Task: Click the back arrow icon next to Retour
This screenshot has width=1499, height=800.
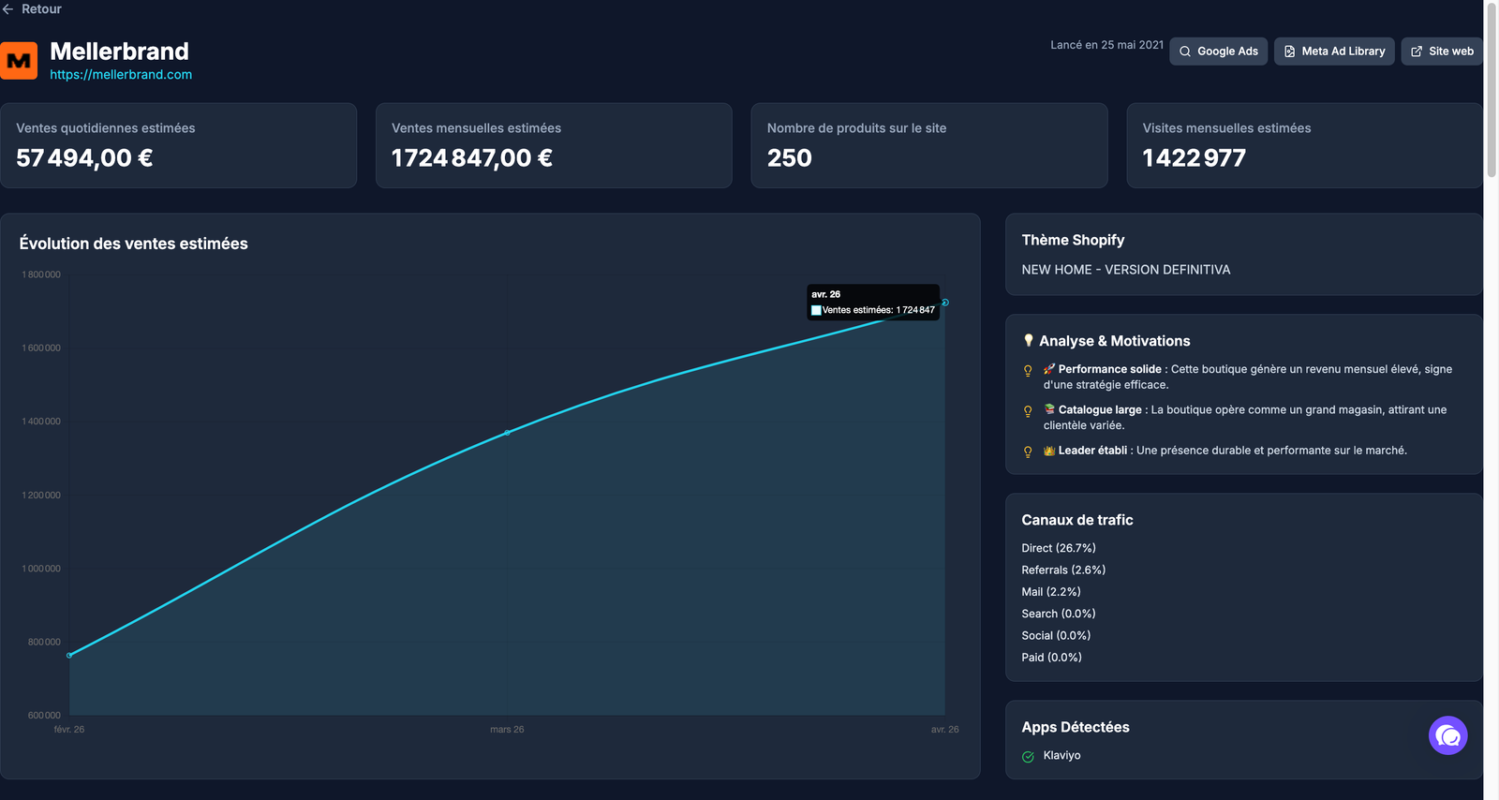Action: [7, 9]
